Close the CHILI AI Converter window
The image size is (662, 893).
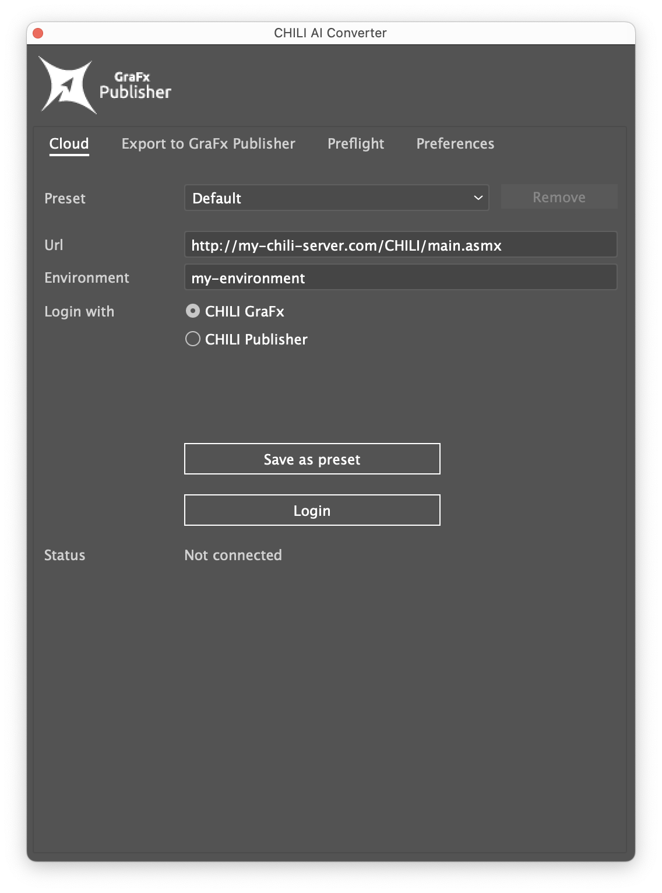pyautogui.click(x=38, y=33)
